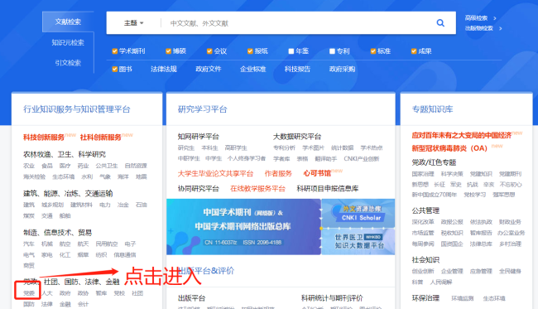Open the 法律法规 database link
This screenshot has width=538, height=309.
pyautogui.click(x=164, y=69)
